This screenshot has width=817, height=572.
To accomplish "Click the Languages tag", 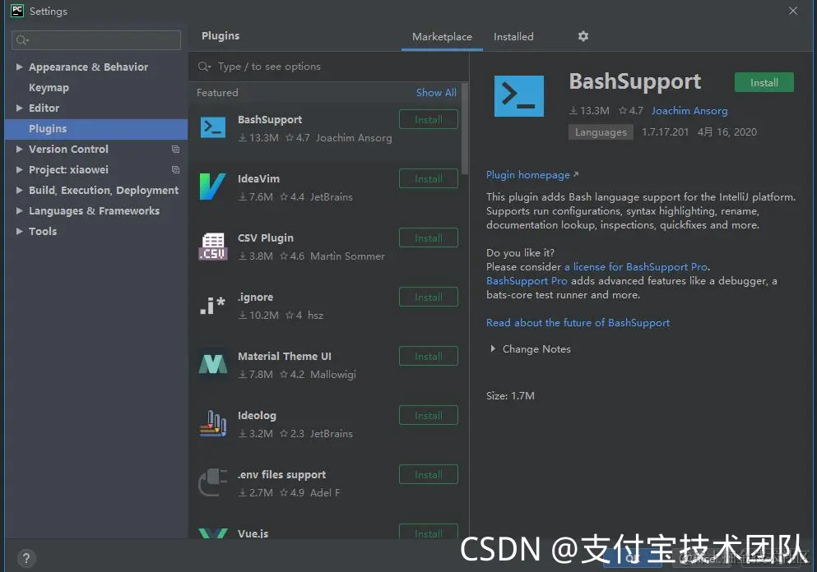I will point(601,132).
